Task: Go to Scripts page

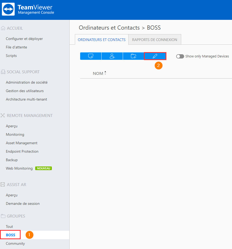Action: click(11, 56)
